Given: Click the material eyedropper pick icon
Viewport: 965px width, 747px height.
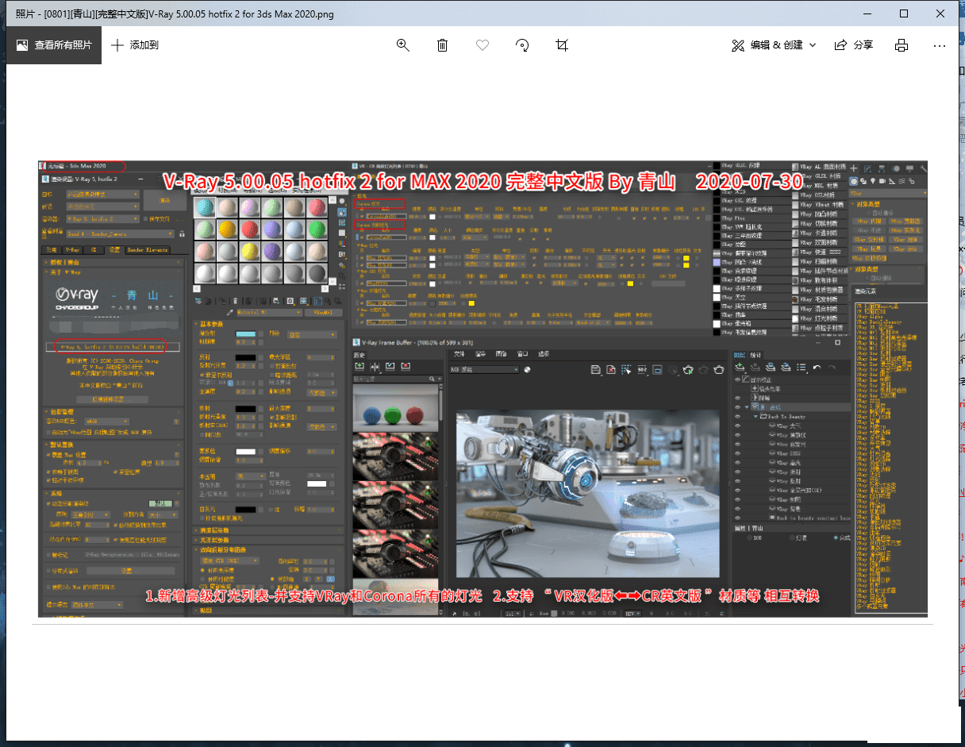Looking at the screenshot, I should point(229,312).
